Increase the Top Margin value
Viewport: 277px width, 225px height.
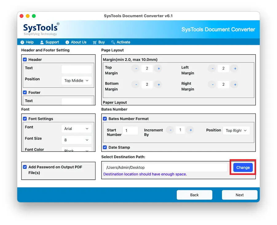tap(159, 68)
